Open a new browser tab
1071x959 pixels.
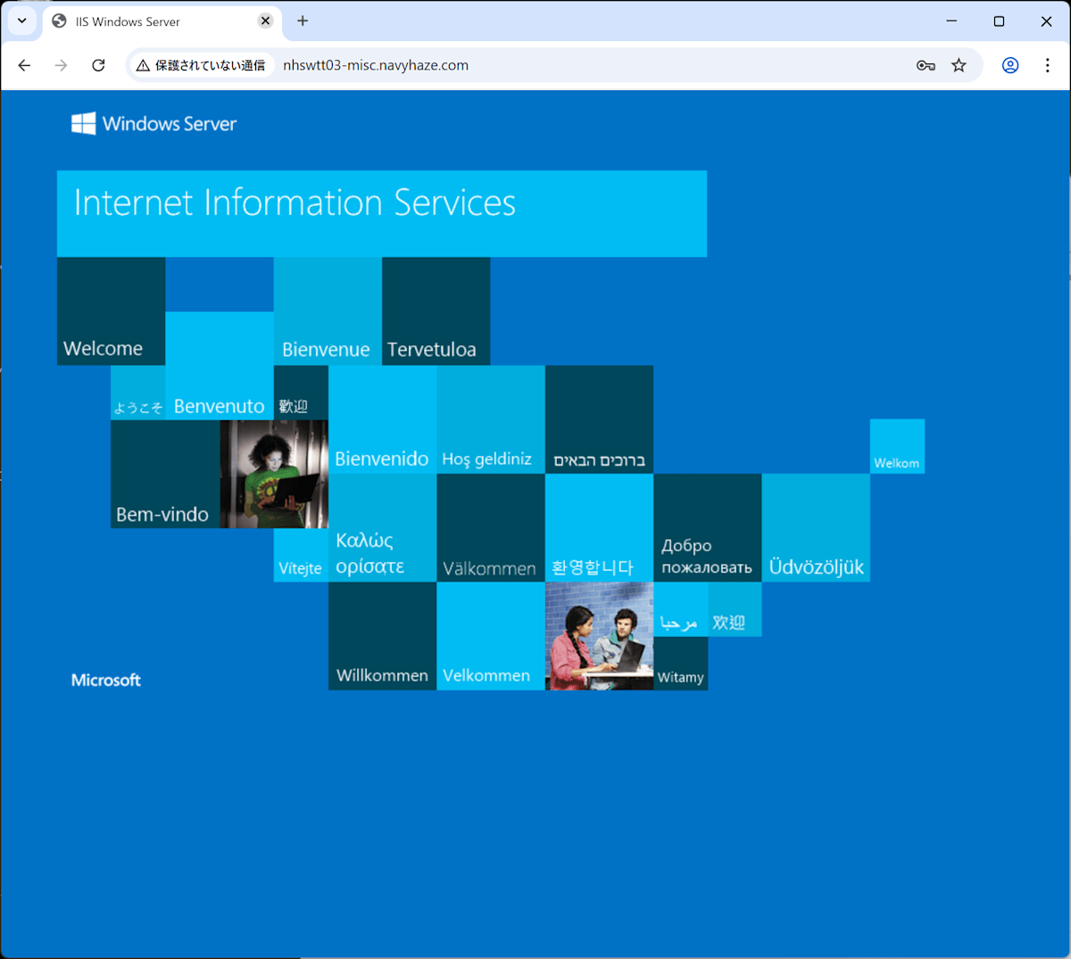point(303,21)
